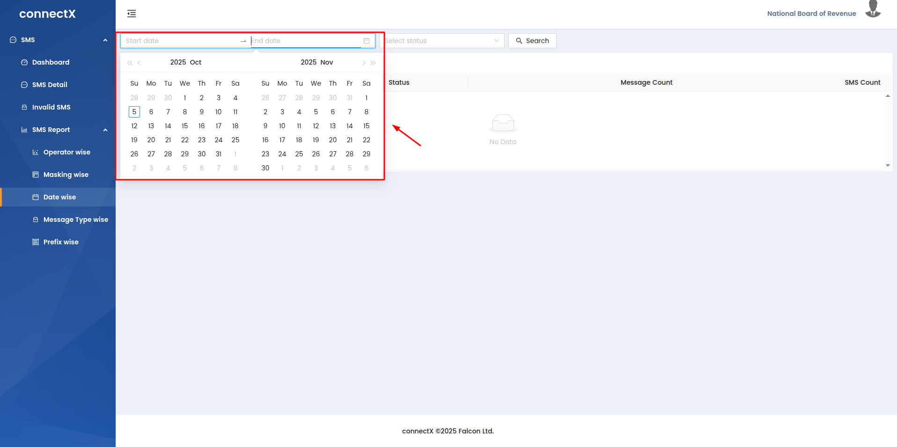Select October 5 in the calendar

(134, 112)
